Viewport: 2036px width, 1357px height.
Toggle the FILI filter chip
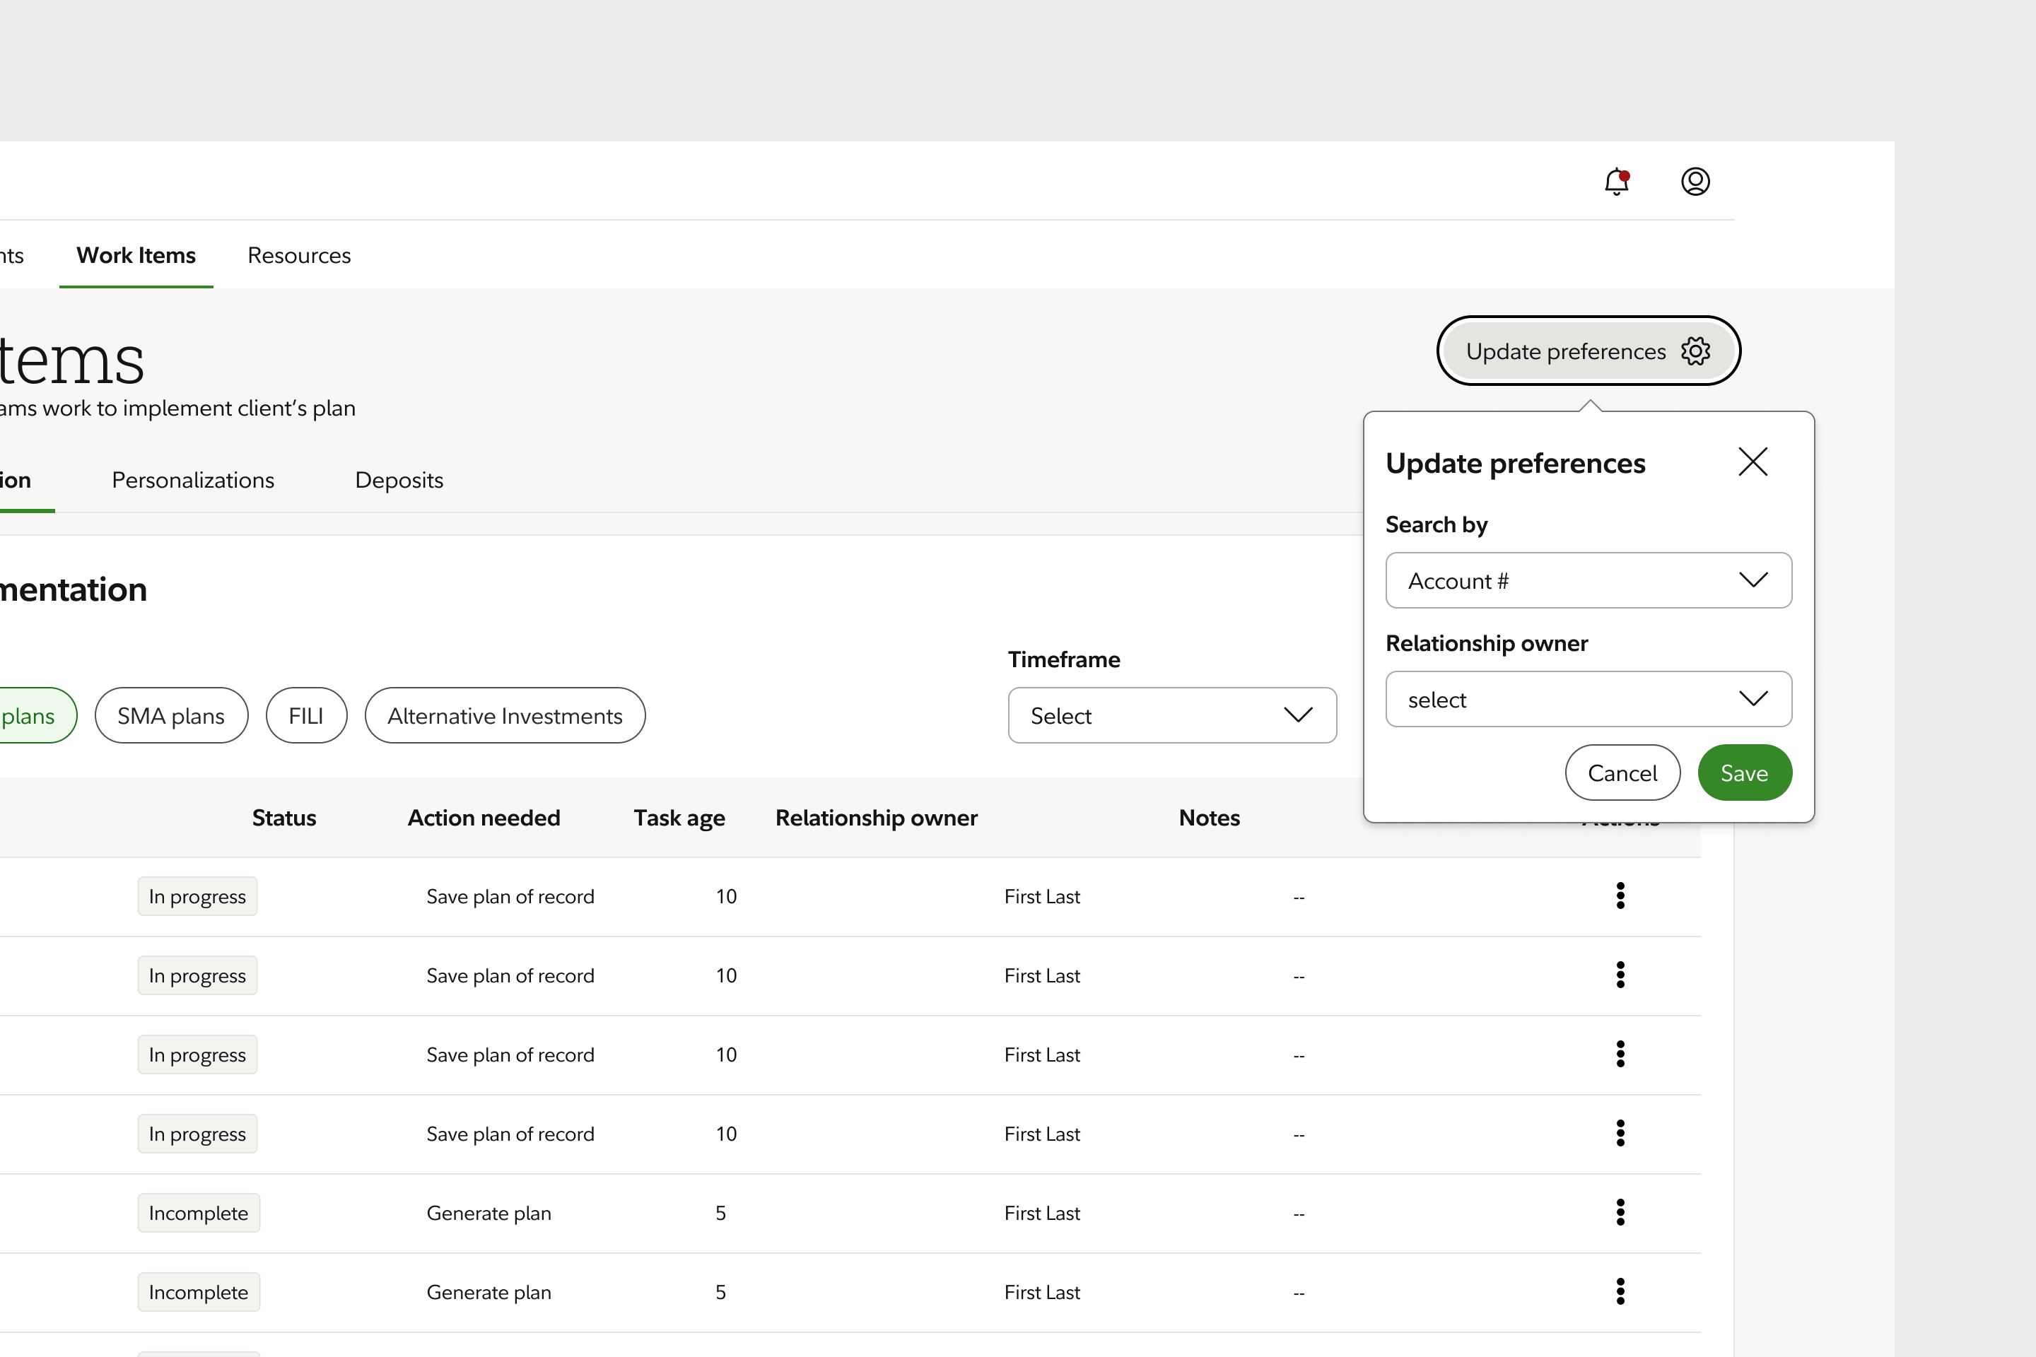pyautogui.click(x=306, y=715)
